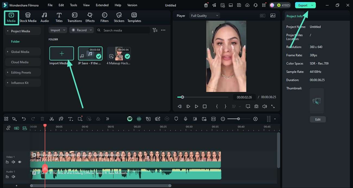Click the Split scissors icon
The height and width of the screenshot is (188, 353).
pyautogui.click(x=52, y=119)
